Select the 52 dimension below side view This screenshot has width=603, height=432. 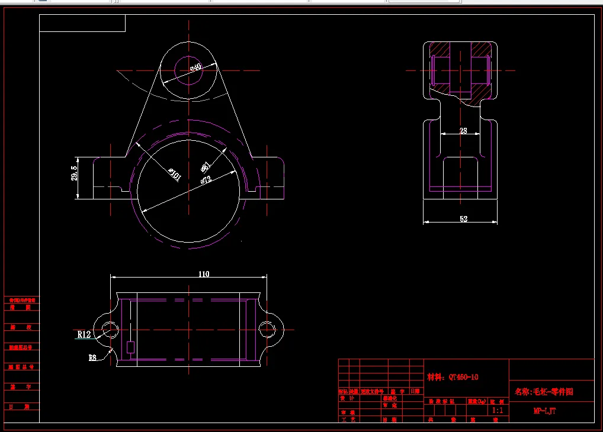coord(463,219)
